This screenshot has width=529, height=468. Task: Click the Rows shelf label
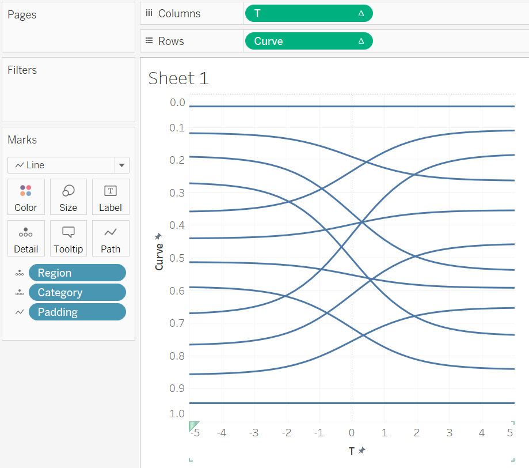point(171,41)
